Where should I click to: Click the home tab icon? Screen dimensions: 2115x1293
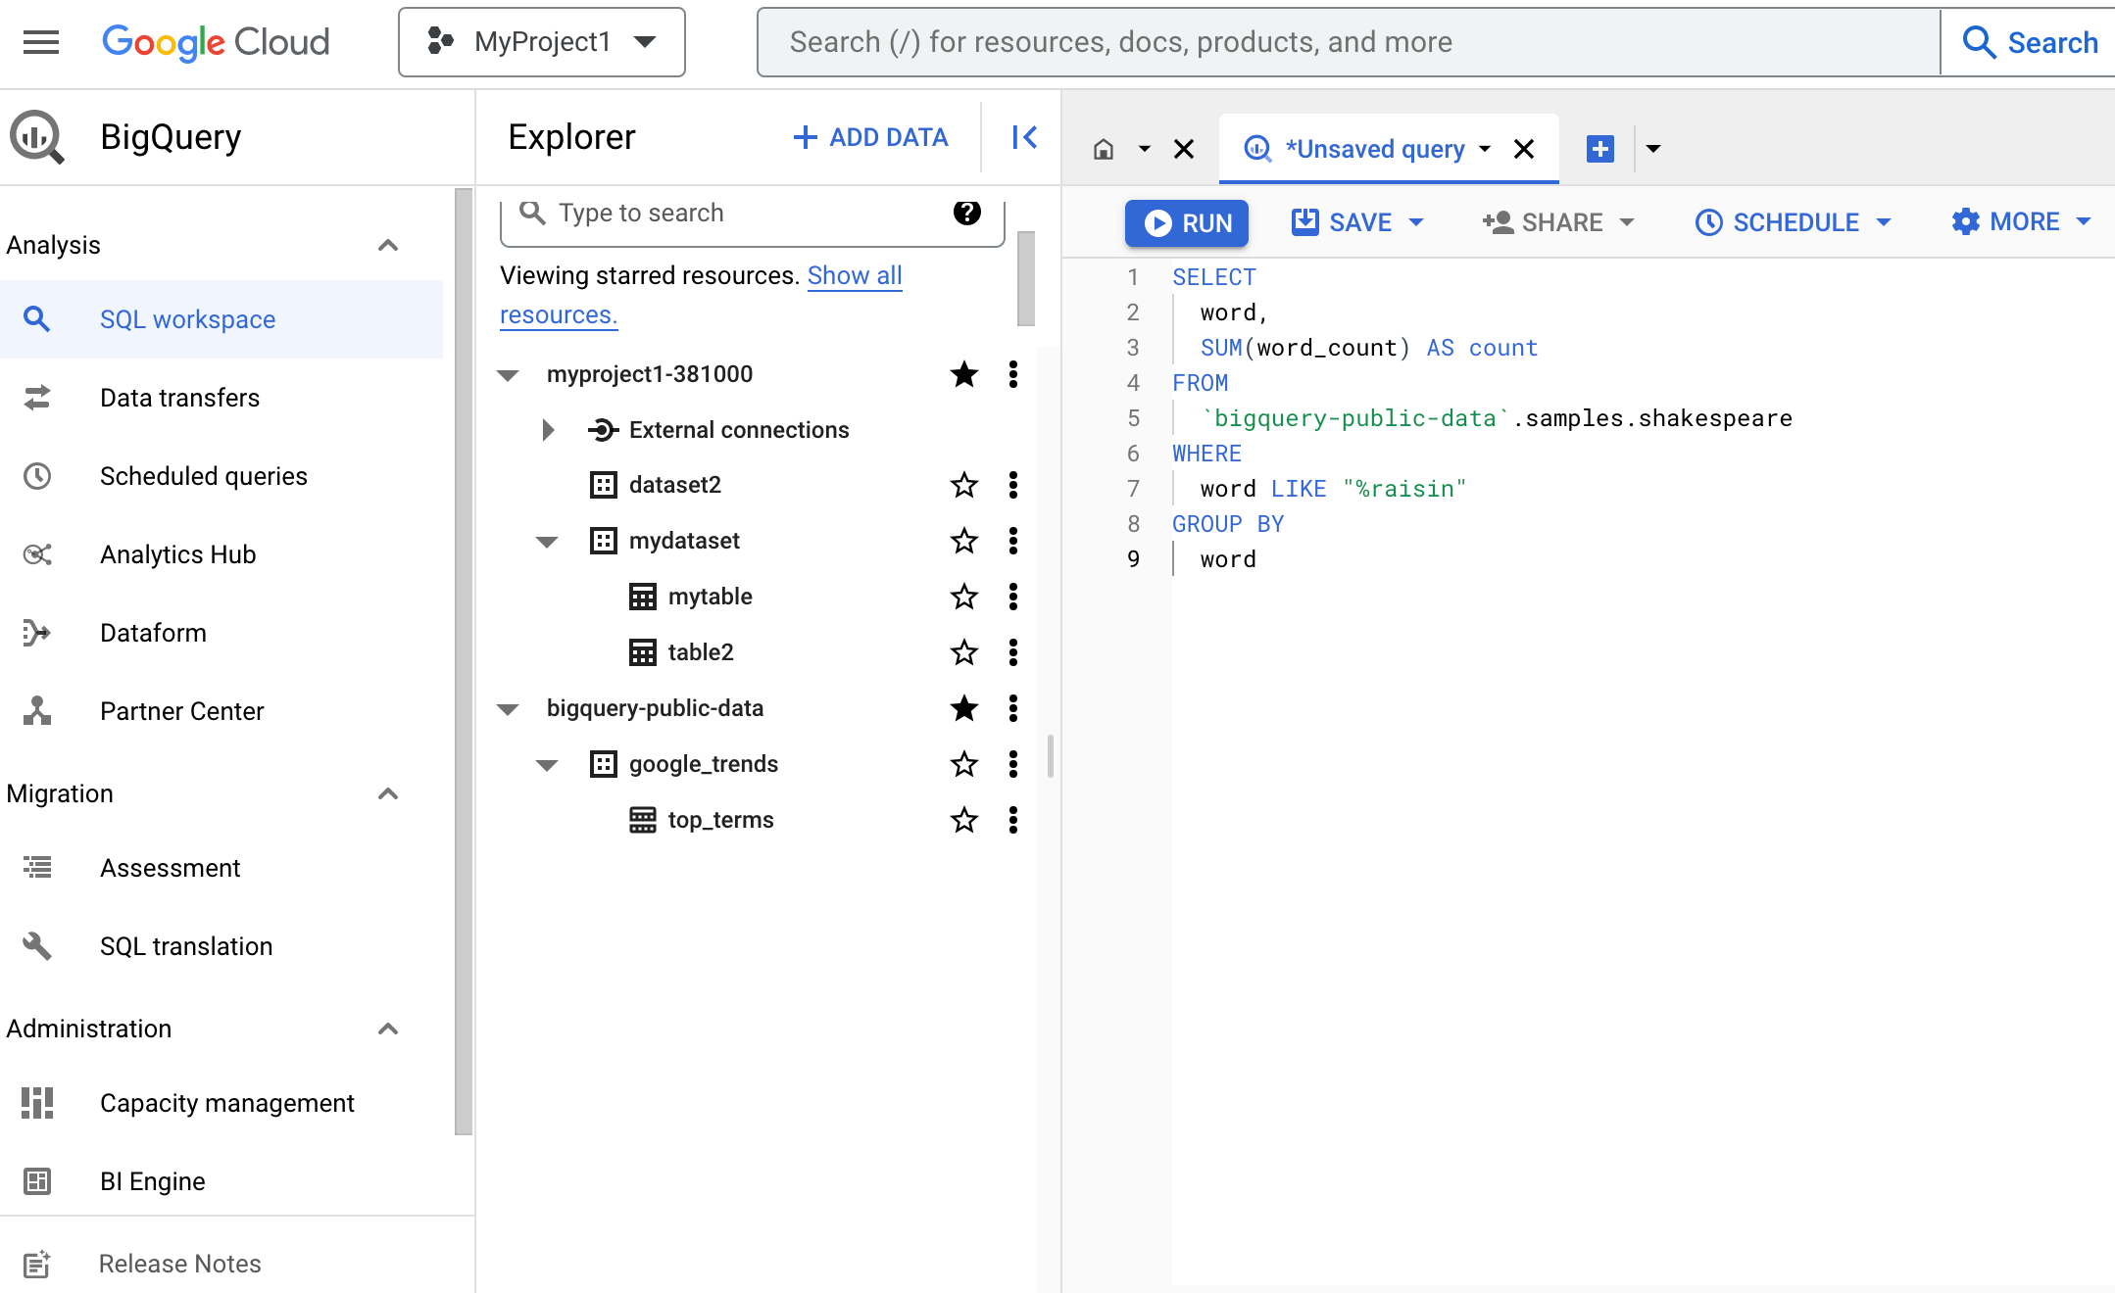(x=1104, y=149)
